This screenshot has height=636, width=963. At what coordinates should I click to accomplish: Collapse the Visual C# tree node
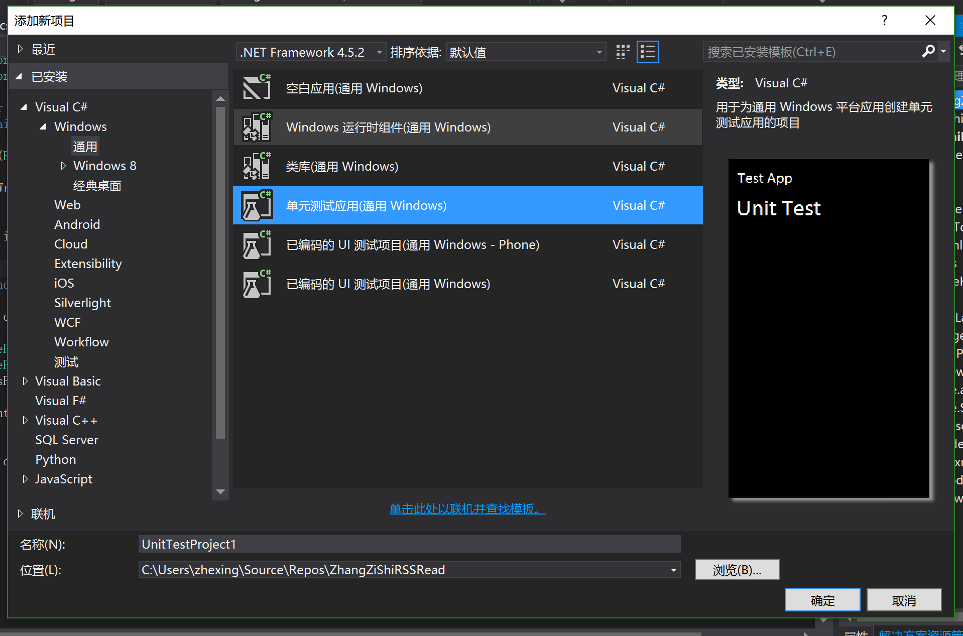coord(24,107)
